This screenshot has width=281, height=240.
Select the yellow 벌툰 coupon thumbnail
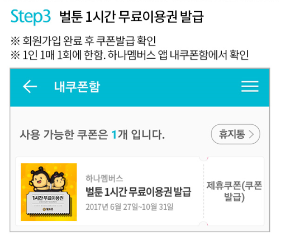click(x=49, y=192)
